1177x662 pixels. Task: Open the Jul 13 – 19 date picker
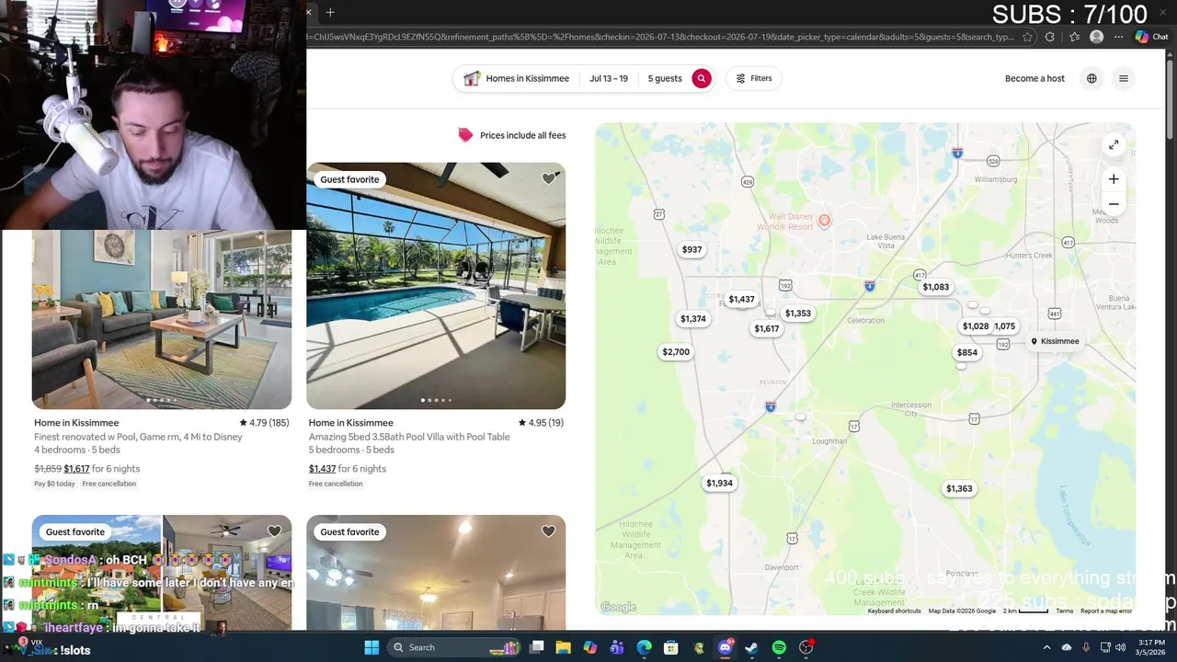609,78
